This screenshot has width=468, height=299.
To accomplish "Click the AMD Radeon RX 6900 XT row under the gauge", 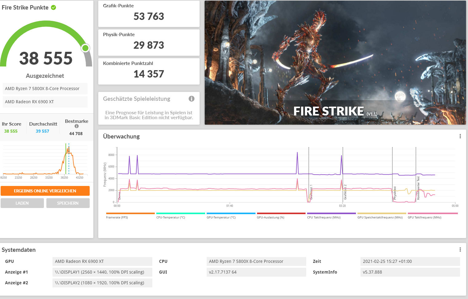I will [x=45, y=102].
